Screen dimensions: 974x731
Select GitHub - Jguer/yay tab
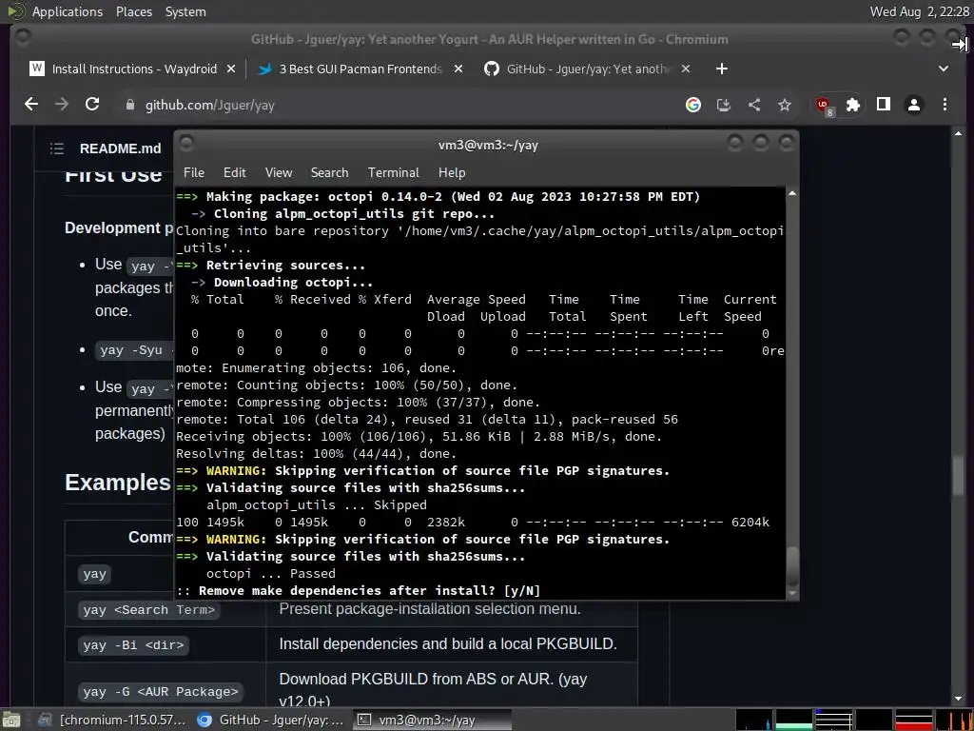point(587,69)
